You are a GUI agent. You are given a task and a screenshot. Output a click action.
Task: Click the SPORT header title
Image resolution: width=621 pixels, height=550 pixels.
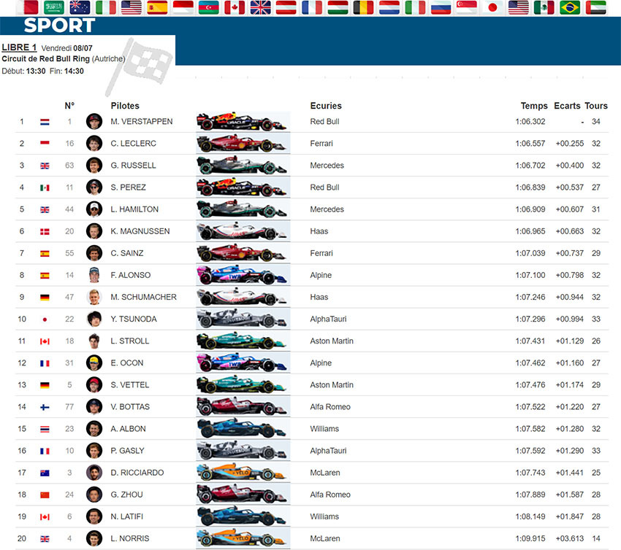coord(59,26)
